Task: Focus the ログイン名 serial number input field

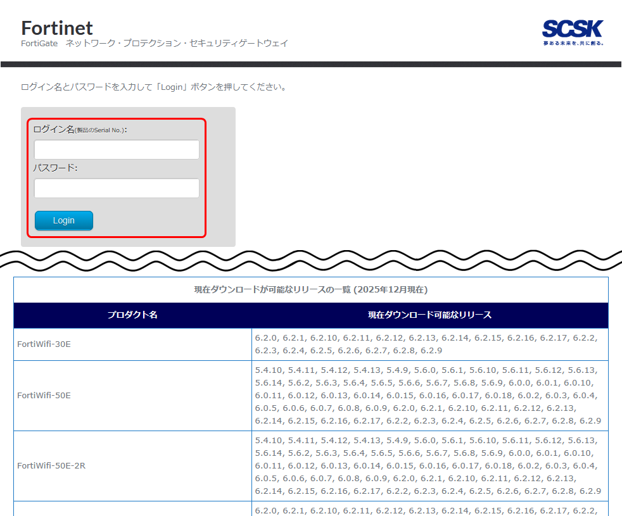Action: click(x=117, y=150)
